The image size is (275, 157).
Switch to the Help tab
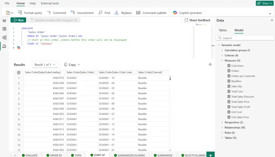(x=33, y=3)
